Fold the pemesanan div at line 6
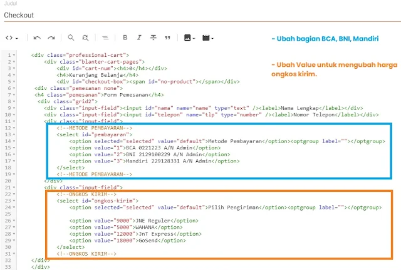This screenshot has height=270, width=401. pos(14,88)
